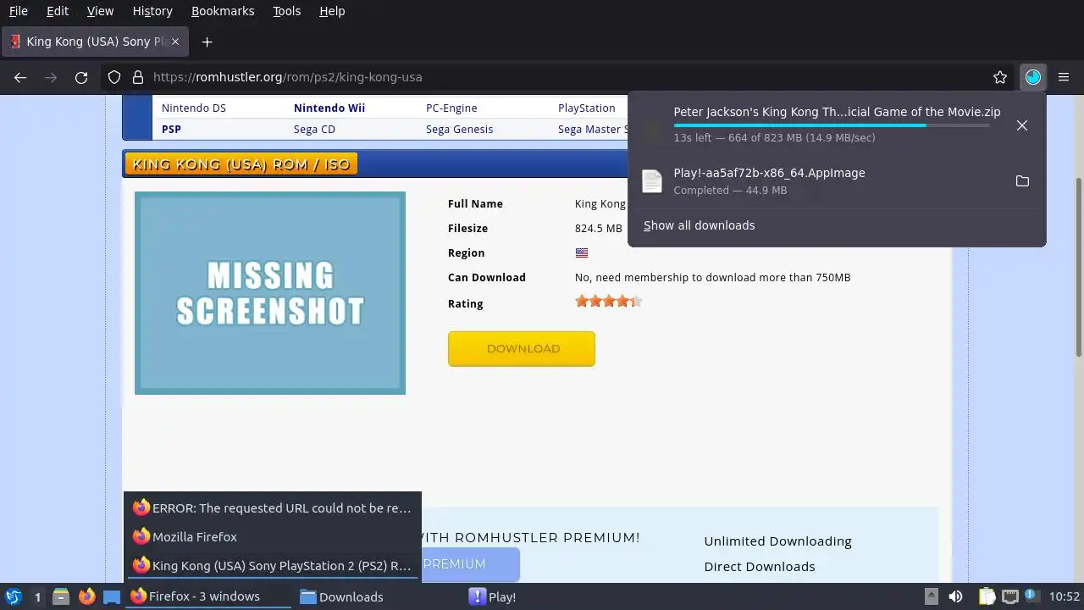
Task: Select the King Kong (USA) browser tab
Action: pos(96,42)
